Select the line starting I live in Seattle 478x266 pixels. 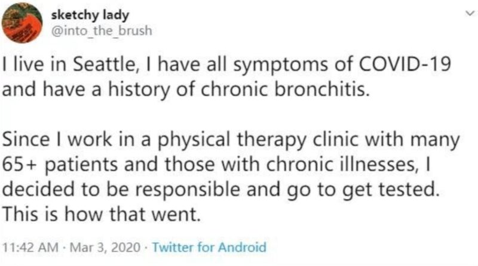226,64
